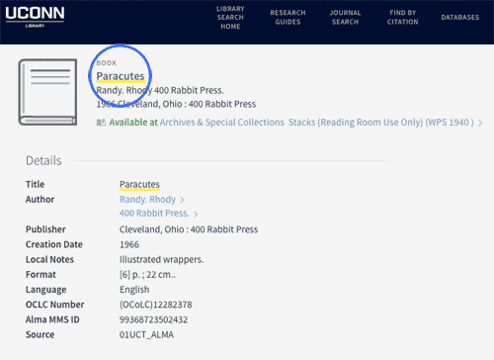The height and width of the screenshot is (360, 494).
Task: Open Library Search Home
Action: pos(230,18)
